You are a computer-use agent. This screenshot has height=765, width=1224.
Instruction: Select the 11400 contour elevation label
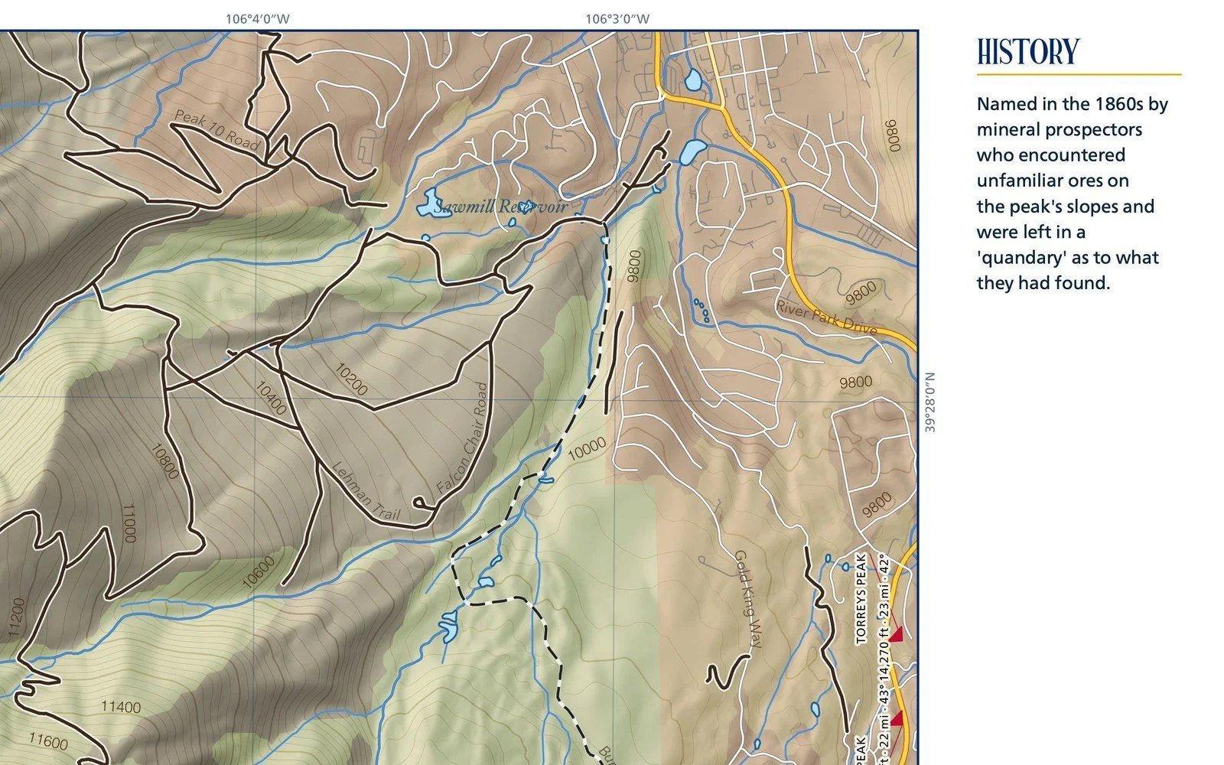pos(121,706)
